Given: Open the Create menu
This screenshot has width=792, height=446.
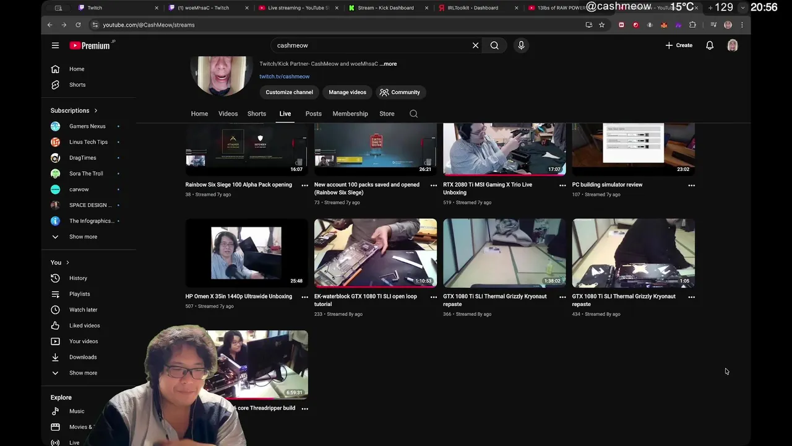Looking at the screenshot, I should (679, 45).
